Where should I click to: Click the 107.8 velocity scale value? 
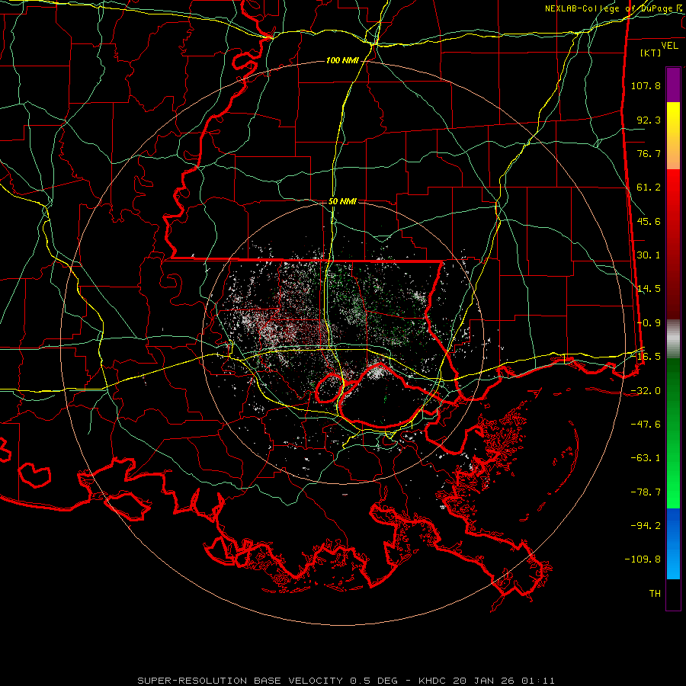coord(646,85)
